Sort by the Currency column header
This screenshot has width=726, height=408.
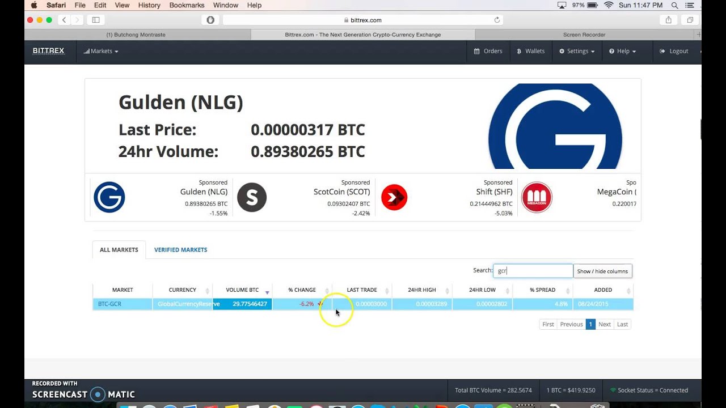(x=183, y=290)
